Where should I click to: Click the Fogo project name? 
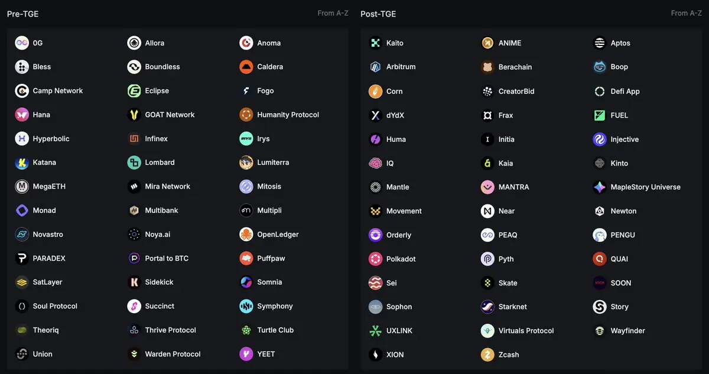click(265, 90)
